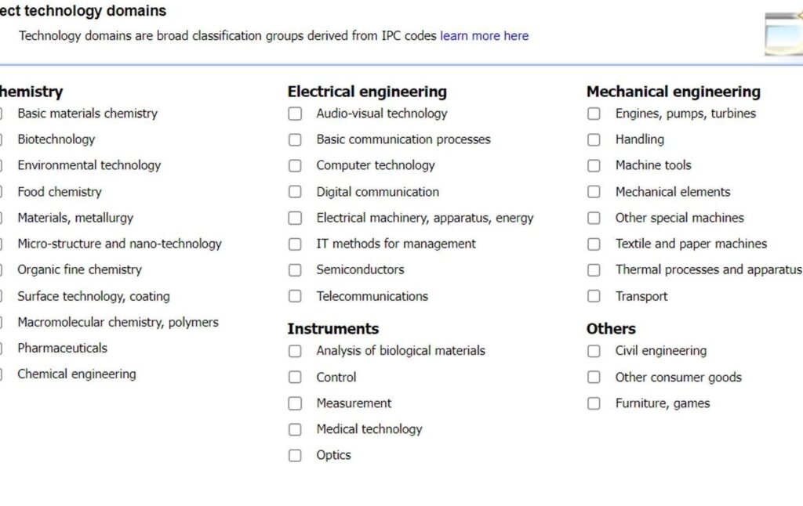Screen dimensions: 803x506
Task: Select the Digital communication checkbox
Action: click(x=295, y=192)
